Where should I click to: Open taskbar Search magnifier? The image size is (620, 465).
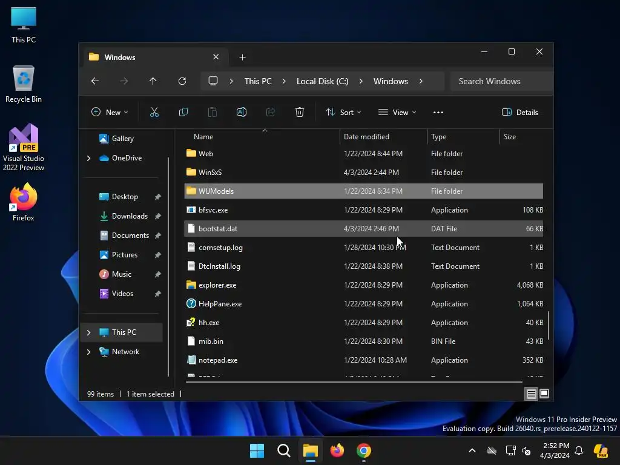284,450
